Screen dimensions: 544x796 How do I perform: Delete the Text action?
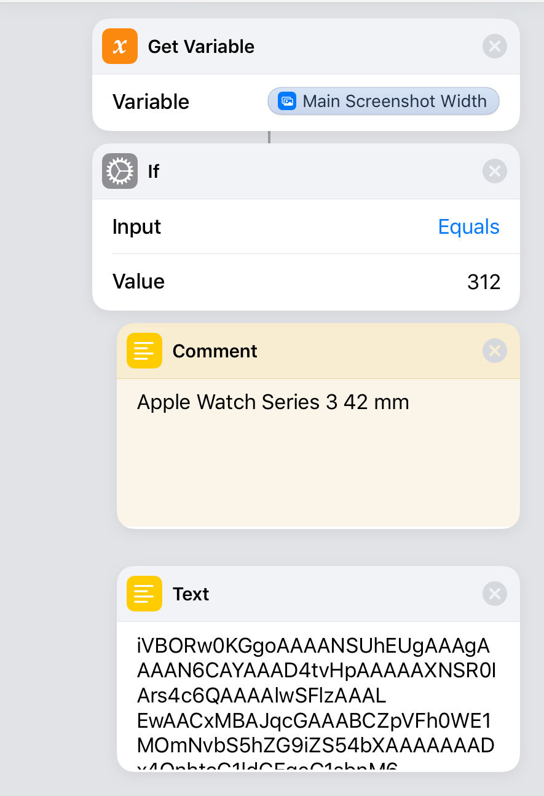494,594
